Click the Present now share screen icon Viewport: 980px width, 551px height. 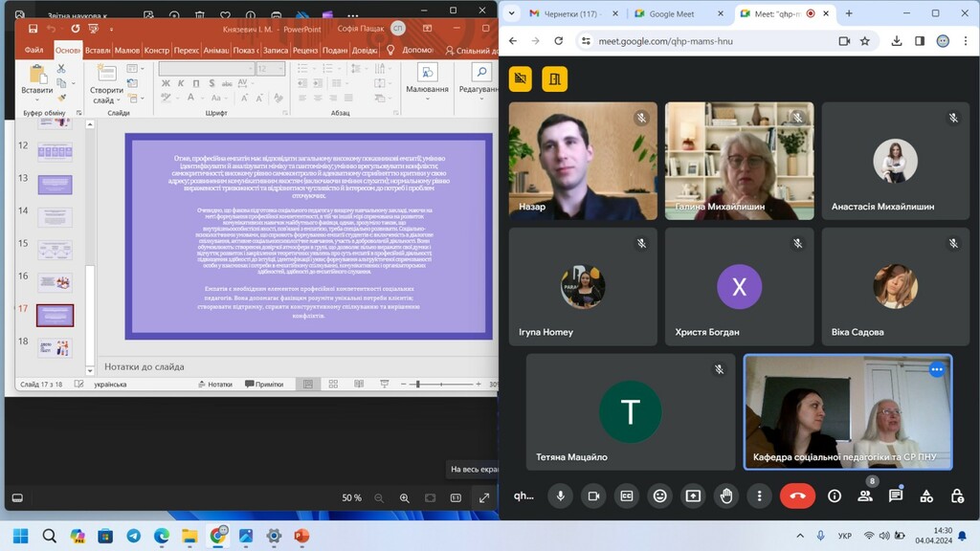[x=693, y=496]
